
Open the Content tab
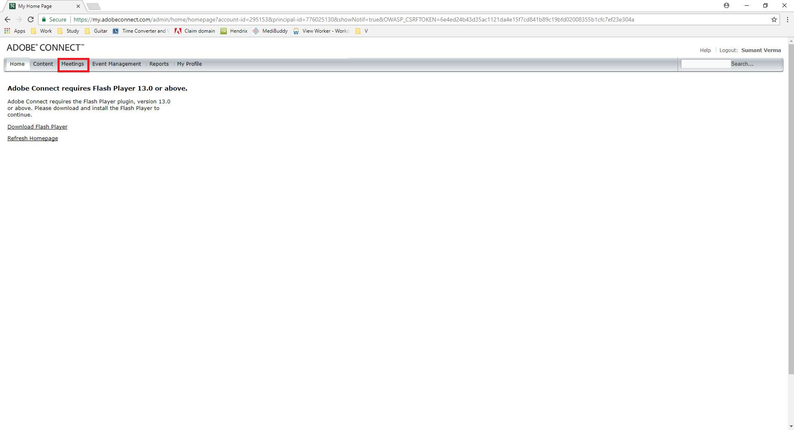point(43,64)
